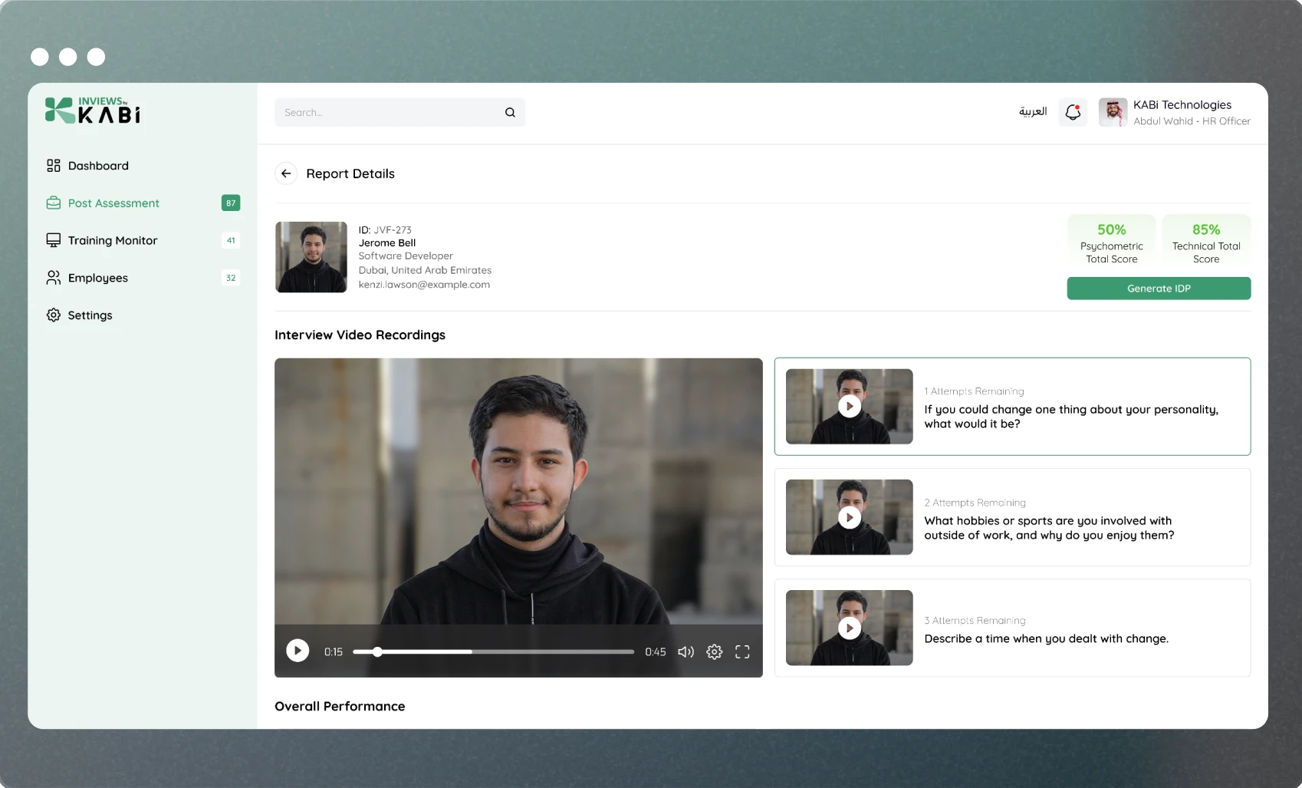Click Jerome Bell's candidate photo
The width and height of the screenshot is (1302, 788).
pos(311,257)
